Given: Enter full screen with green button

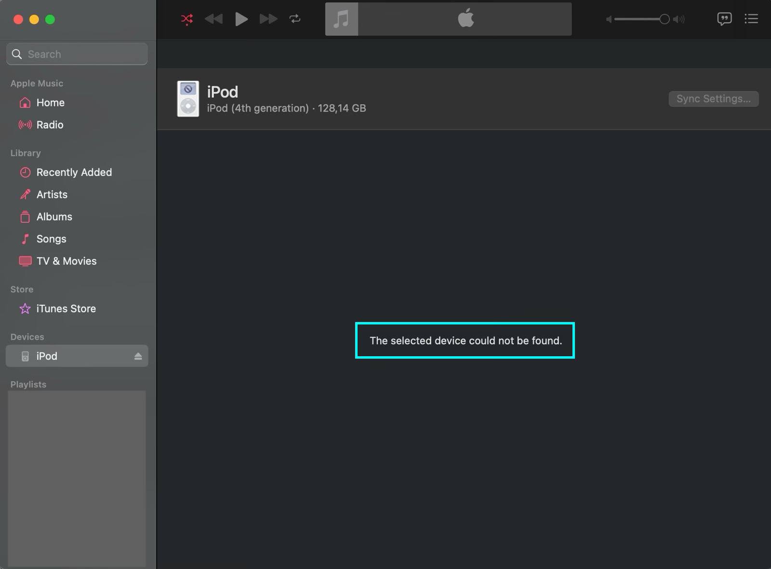Looking at the screenshot, I should [50, 19].
